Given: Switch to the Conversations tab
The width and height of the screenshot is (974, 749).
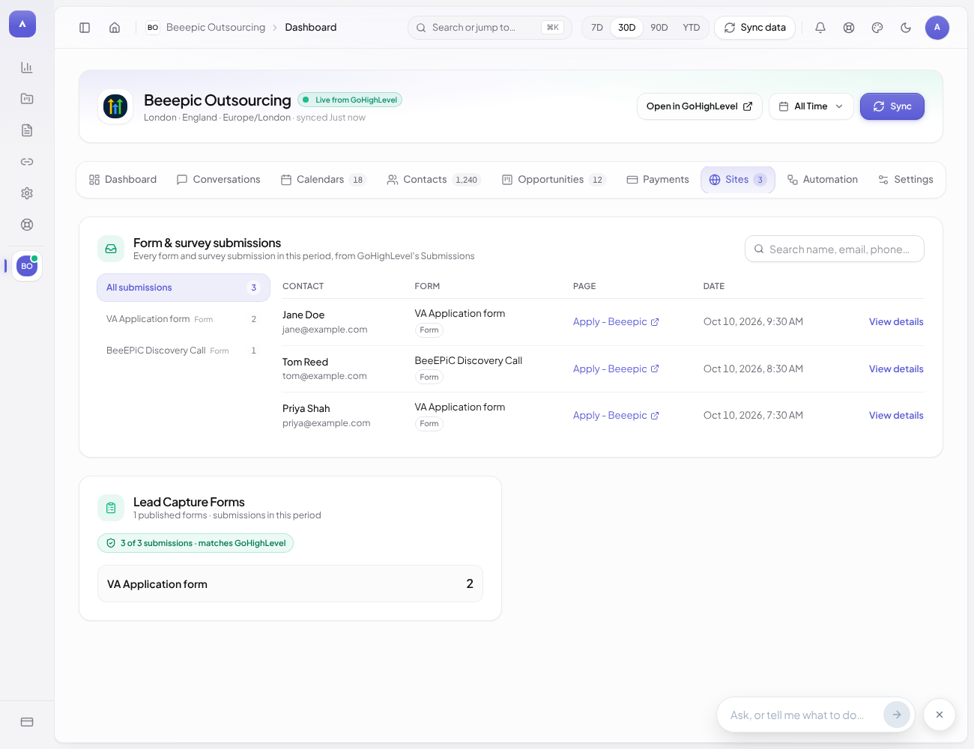Looking at the screenshot, I should coord(218,180).
